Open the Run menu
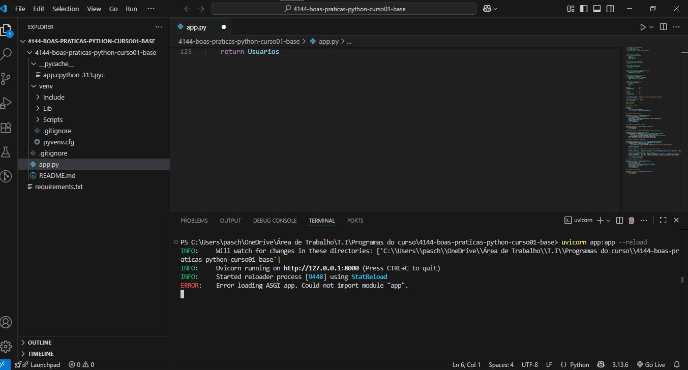Image resolution: width=688 pixels, height=370 pixels. point(132,9)
